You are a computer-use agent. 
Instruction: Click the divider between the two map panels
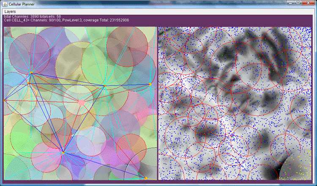tap(158, 103)
